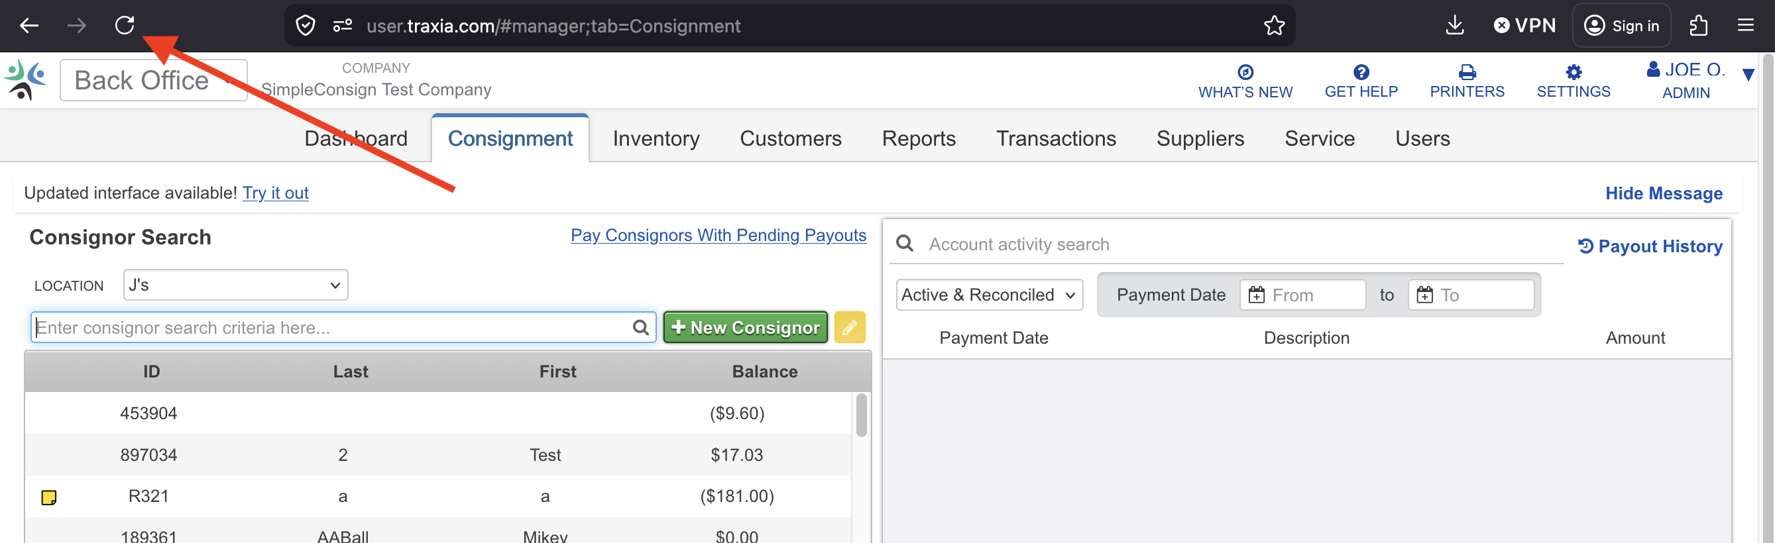Click the New Consignor button
This screenshot has width=1775, height=543.
pyautogui.click(x=745, y=327)
